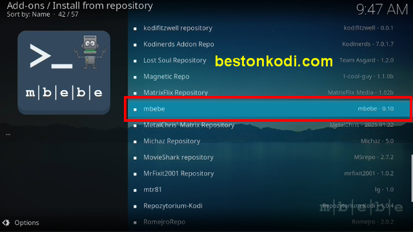Click the 'Team Asgard - 1.2.0' version text

pos(367,60)
